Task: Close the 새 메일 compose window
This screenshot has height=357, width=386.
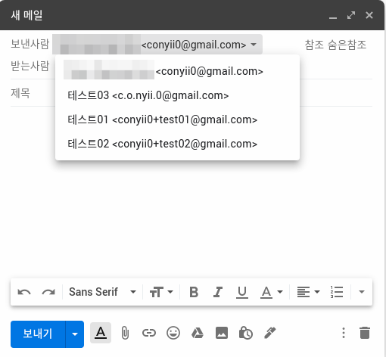Action: tap(369, 15)
